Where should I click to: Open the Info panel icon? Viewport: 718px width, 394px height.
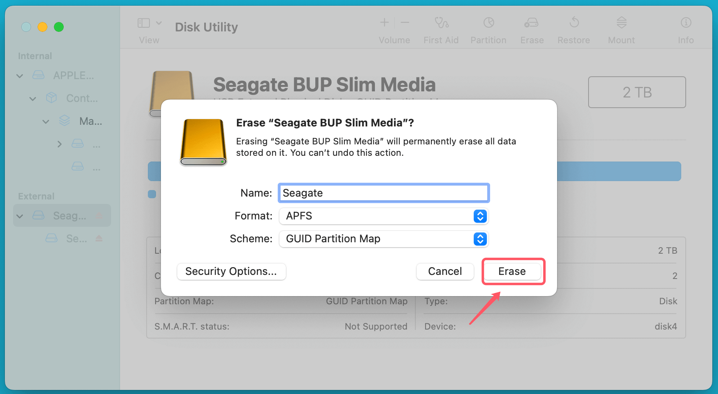coord(686,23)
